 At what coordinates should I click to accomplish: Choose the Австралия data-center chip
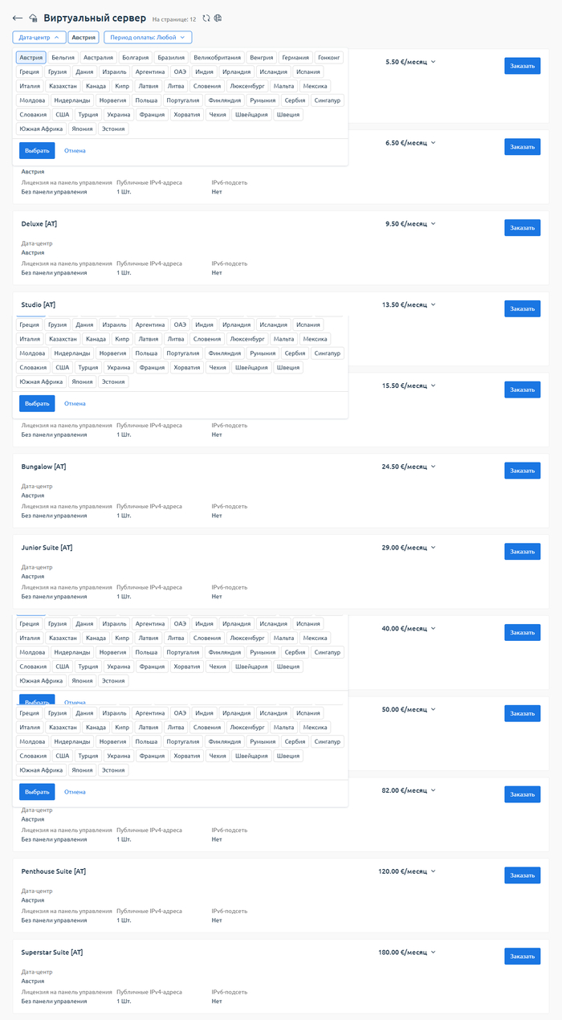tap(99, 58)
